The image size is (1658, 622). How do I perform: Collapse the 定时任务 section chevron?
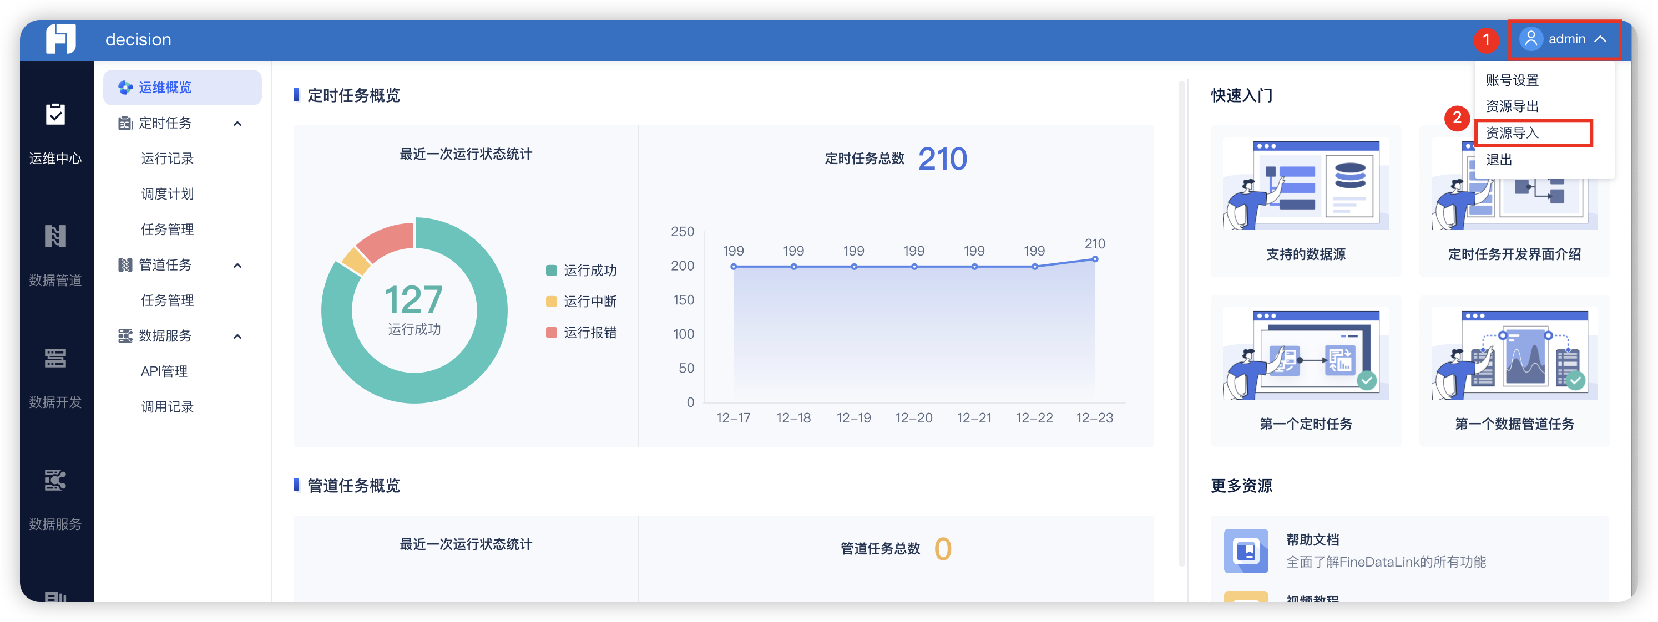pos(238,123)
